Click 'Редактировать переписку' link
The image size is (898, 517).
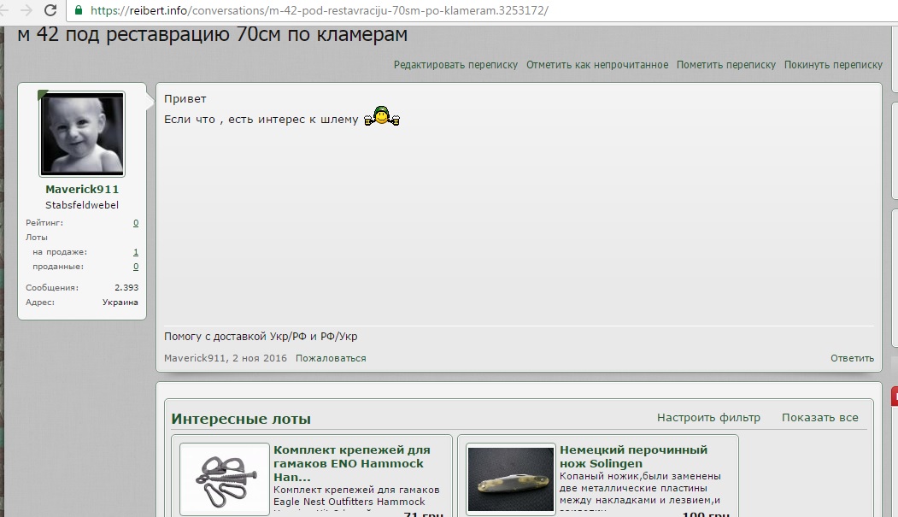point(455,65)
